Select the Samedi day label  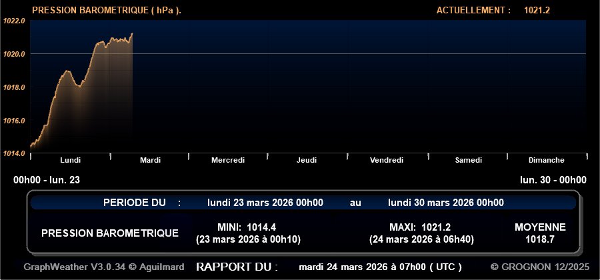pos(468,160)
